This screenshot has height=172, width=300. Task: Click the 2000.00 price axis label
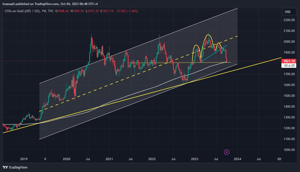(289, 41)
